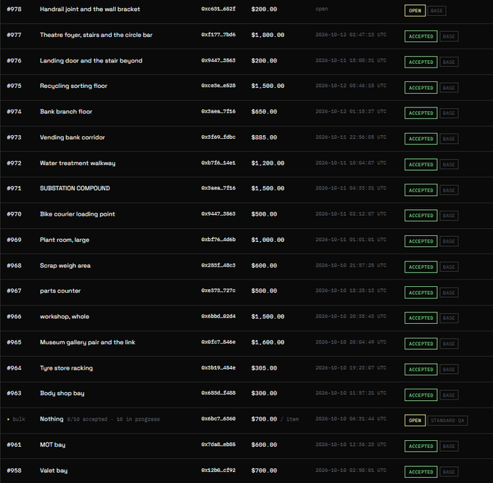Viewport: 493px width, 483px height.
Task: Open 'Recycling sorting floor' listing
Action: (73, 86)
